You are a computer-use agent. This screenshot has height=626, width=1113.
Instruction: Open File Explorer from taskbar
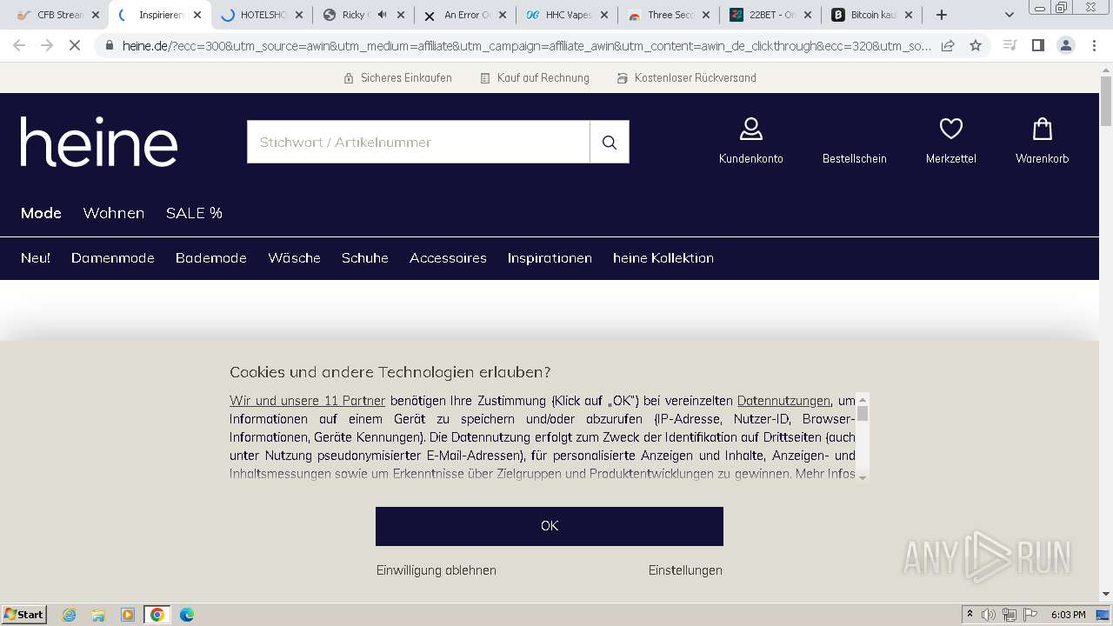(x=98, y=615)
